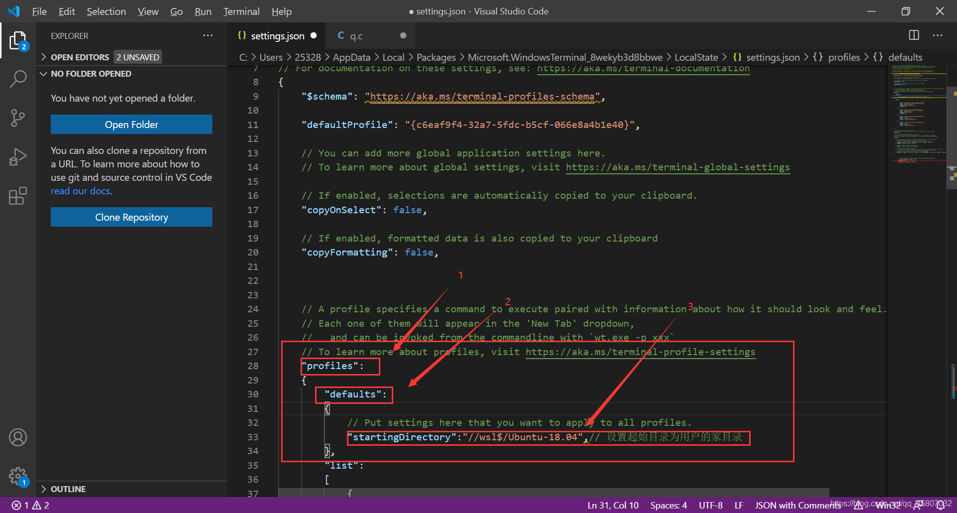Screen dimensions: 957x513
Task: Click the Spaces: 4 indentation status item
Action: pos(668,505)
